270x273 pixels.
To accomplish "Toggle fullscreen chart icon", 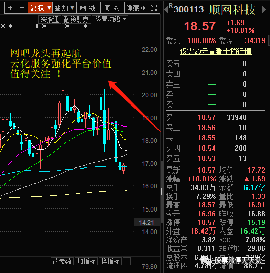I will [x=154, y=8].
